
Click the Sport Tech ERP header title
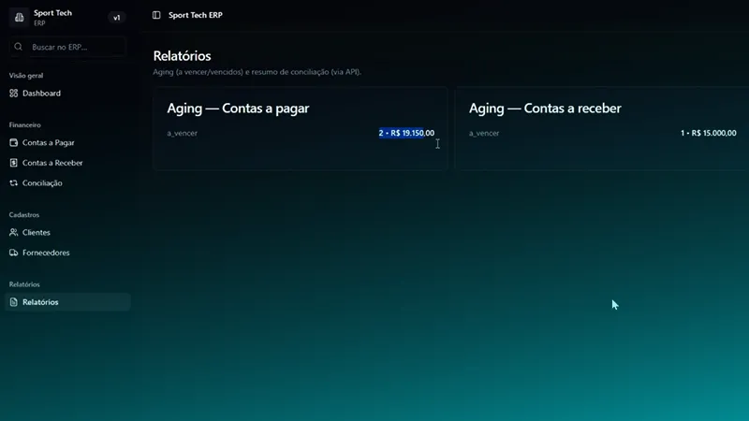[x=196, y=15]
